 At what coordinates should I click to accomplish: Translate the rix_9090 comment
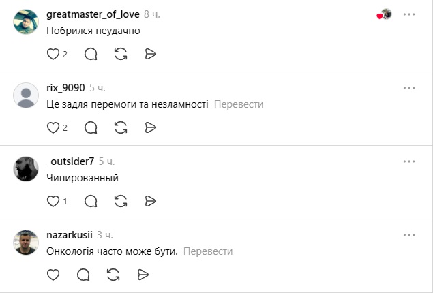tap(239, 104)
